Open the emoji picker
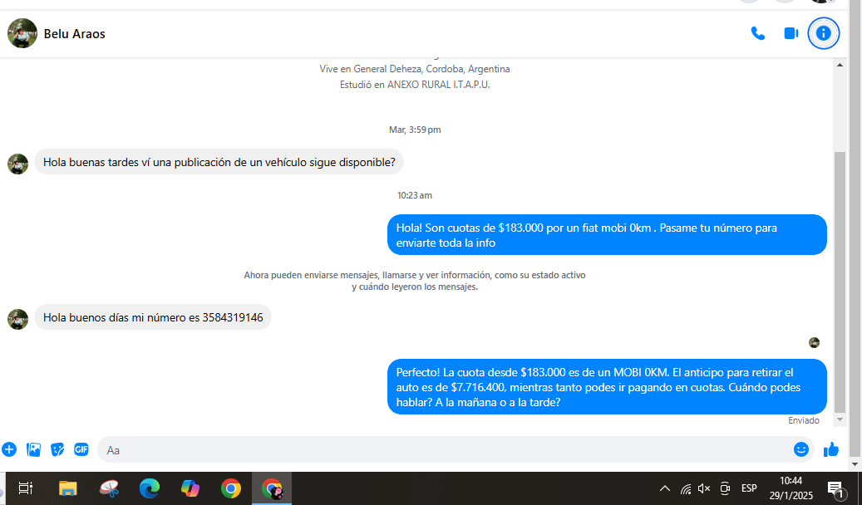The width and height of the screenshot is (862, 505). [801, 449]
